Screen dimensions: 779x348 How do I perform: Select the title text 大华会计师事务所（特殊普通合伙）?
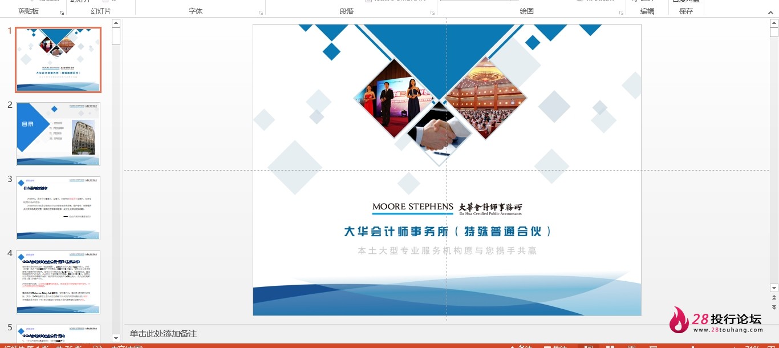click(448, 232)
